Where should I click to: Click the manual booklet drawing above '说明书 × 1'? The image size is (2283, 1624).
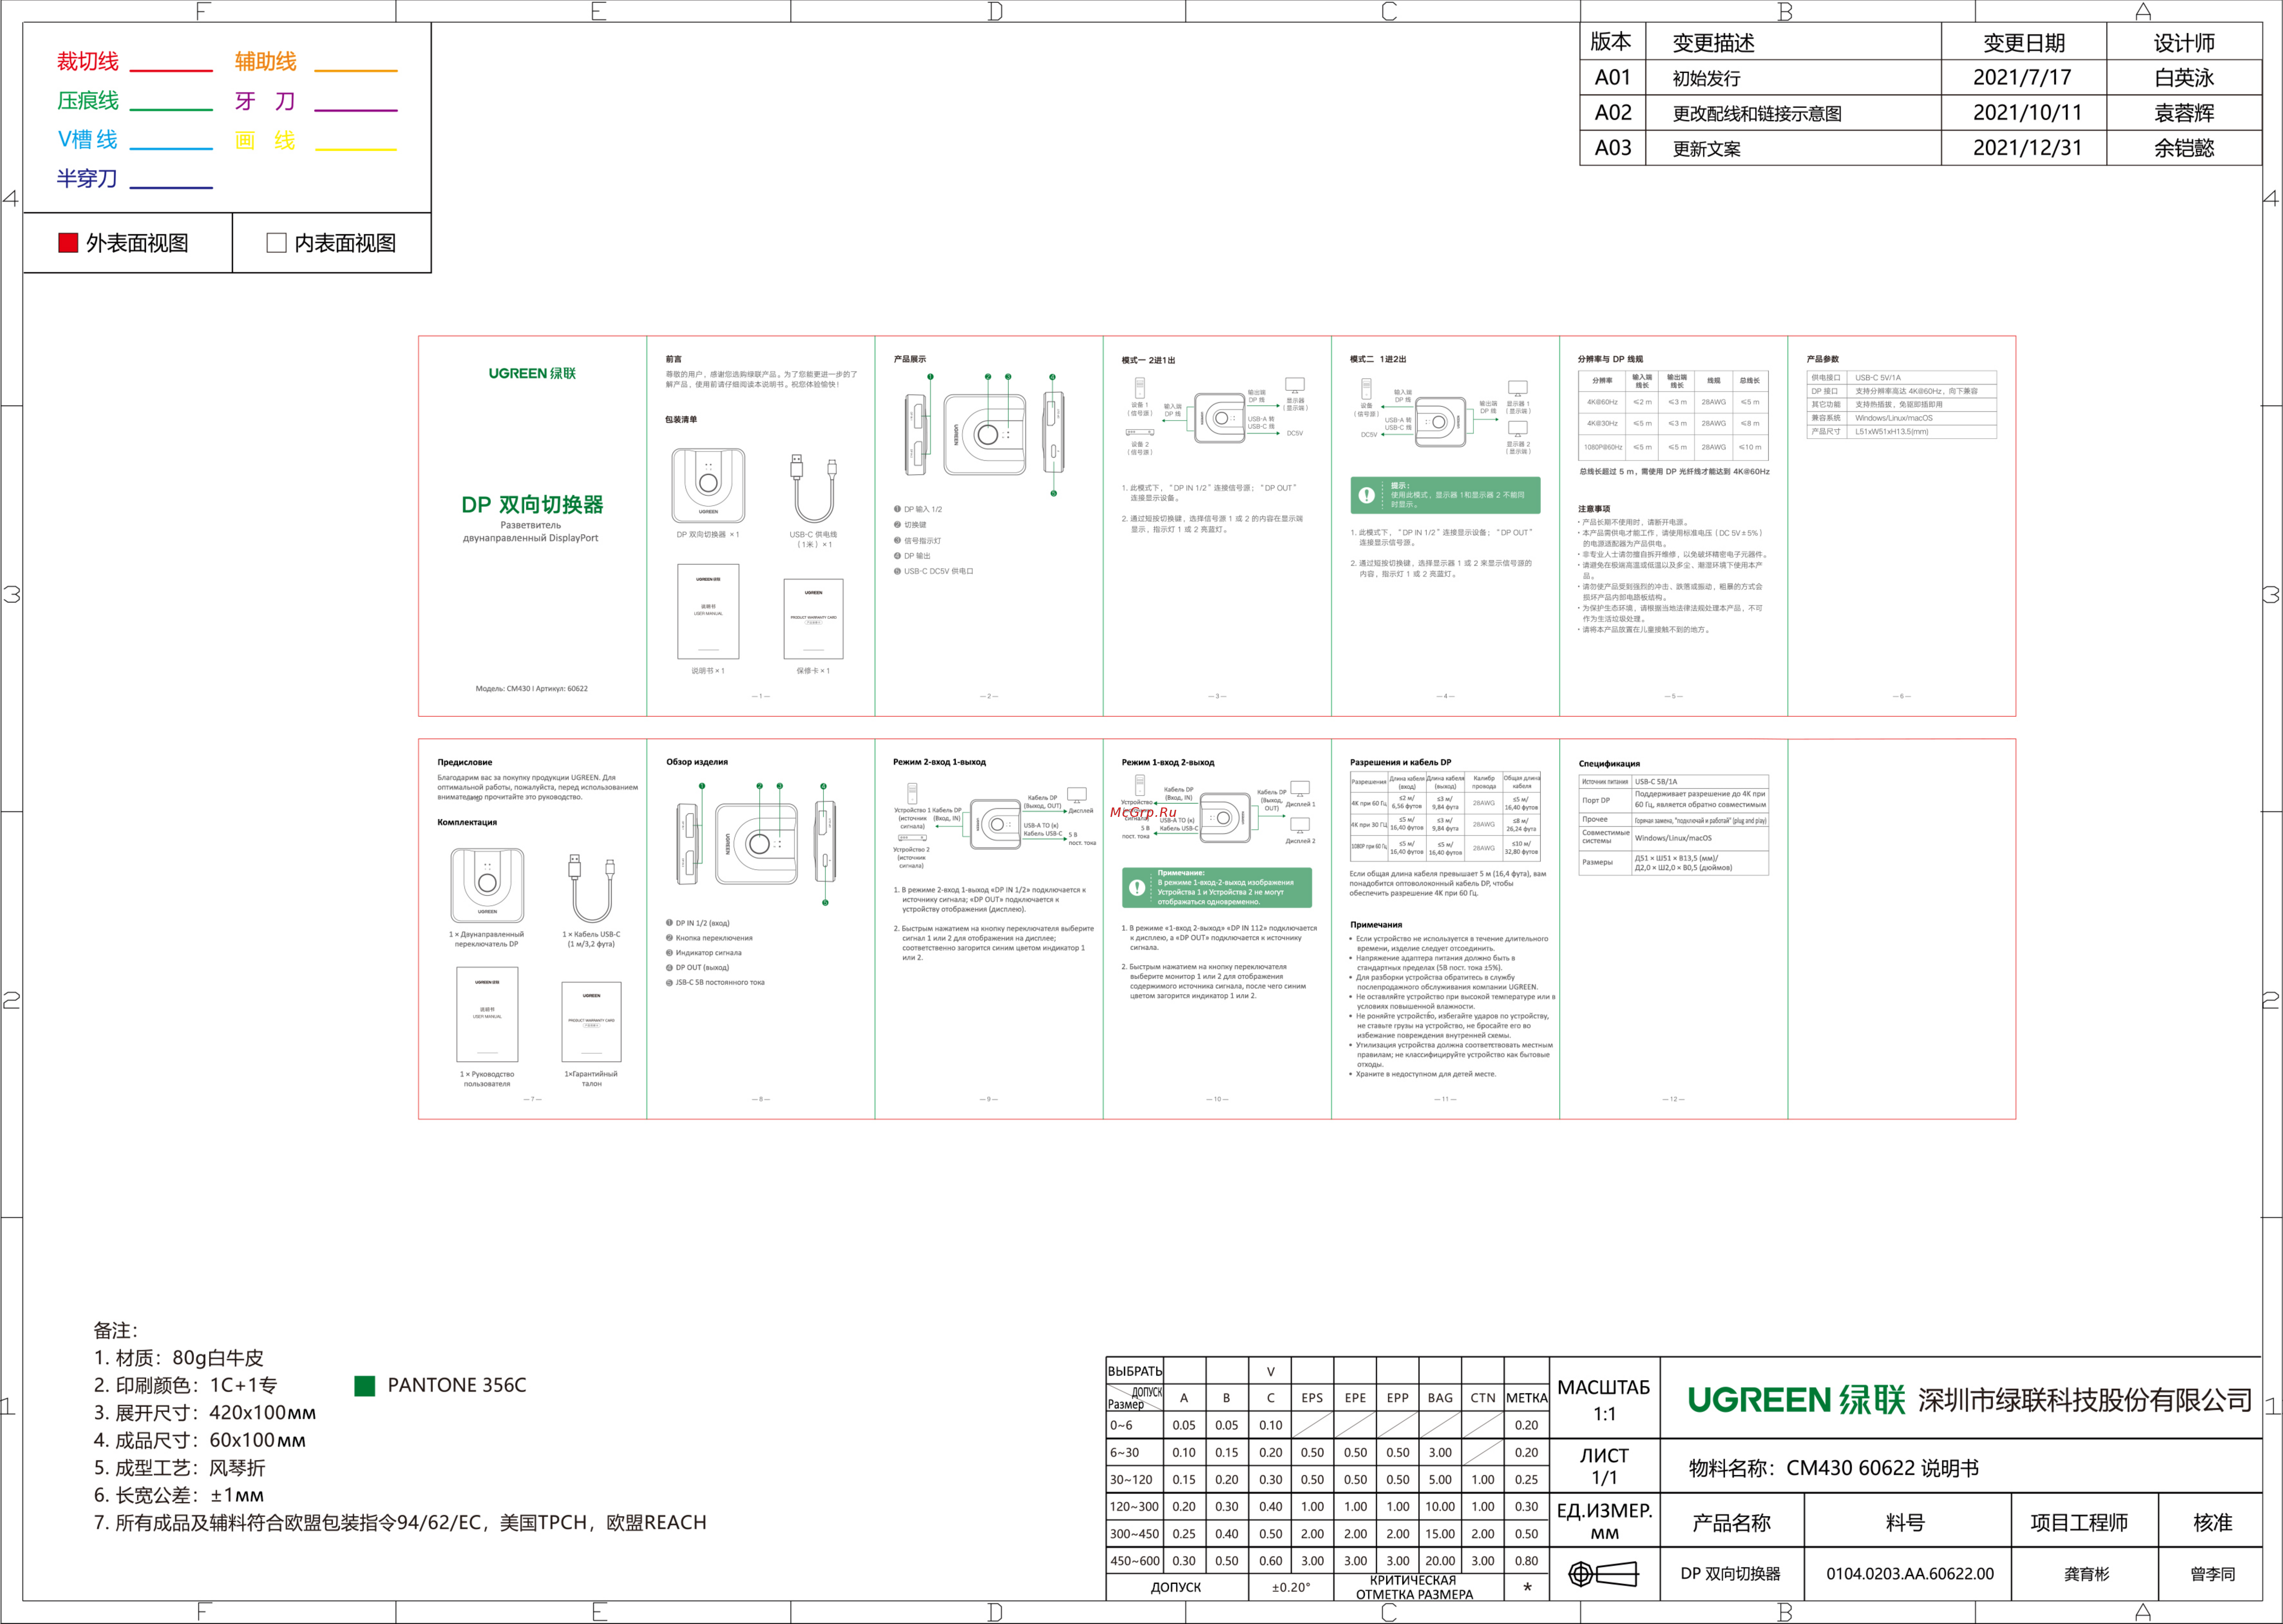(x=708, y=611)
